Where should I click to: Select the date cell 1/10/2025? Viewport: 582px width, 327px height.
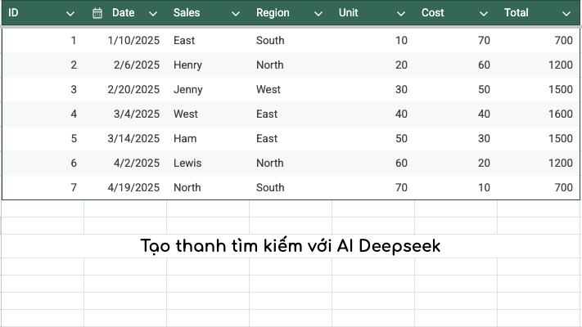tap(125, 40)
